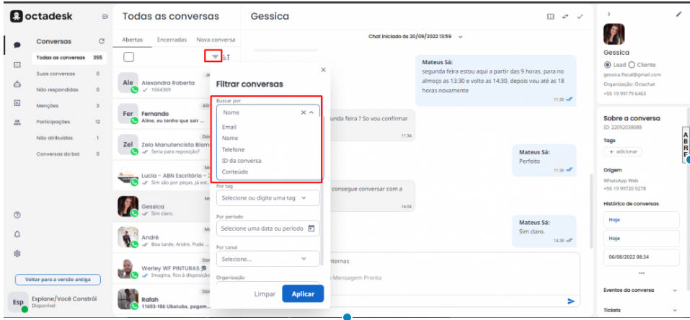The width and height of the screenshot is (690, 320).
Task: Open the notifications bell icon
Action: tap(17, 234)
